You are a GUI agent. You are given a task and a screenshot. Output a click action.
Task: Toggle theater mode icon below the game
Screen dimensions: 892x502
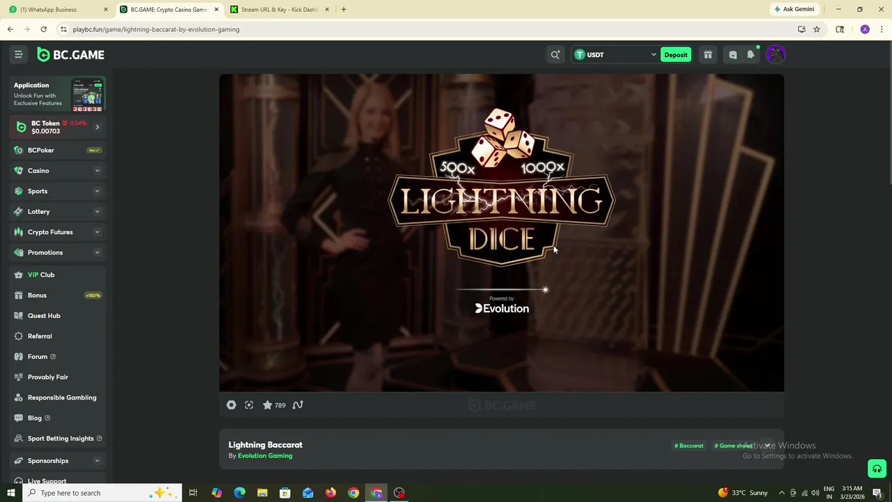pyautogui.click(x=231, y=405)
